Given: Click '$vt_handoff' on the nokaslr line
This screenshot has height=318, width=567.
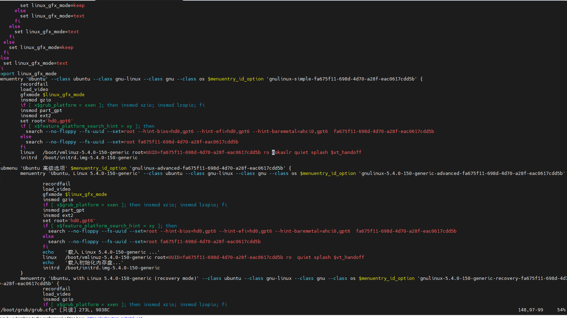Looking at the screenshot, I should pos(346,153).
